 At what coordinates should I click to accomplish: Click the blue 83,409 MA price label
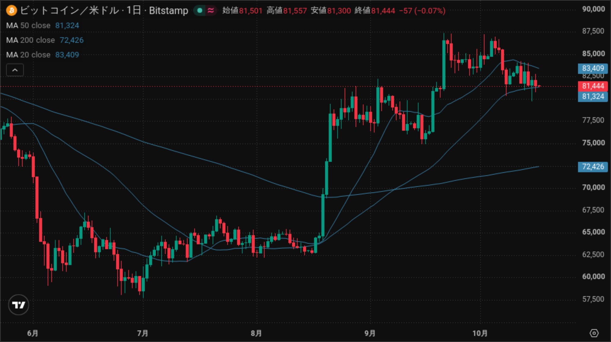point(593,68)
